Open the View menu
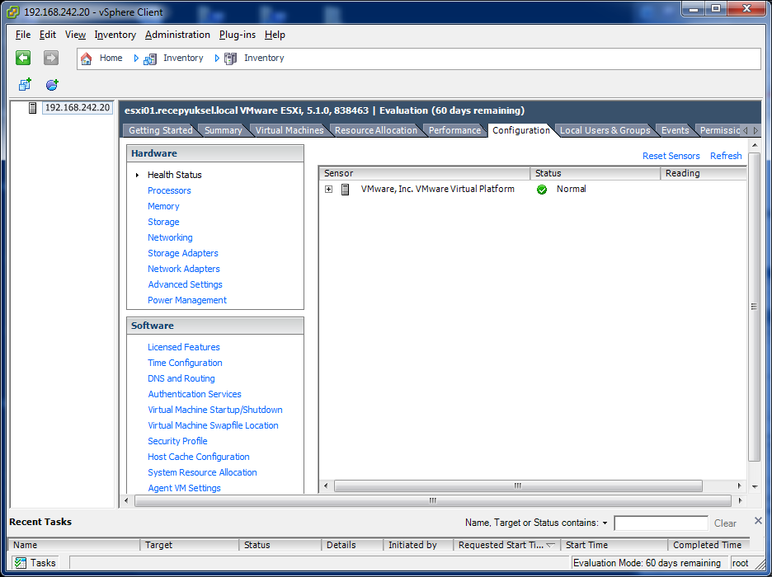 pyautogui.click(x=75, y=35)
